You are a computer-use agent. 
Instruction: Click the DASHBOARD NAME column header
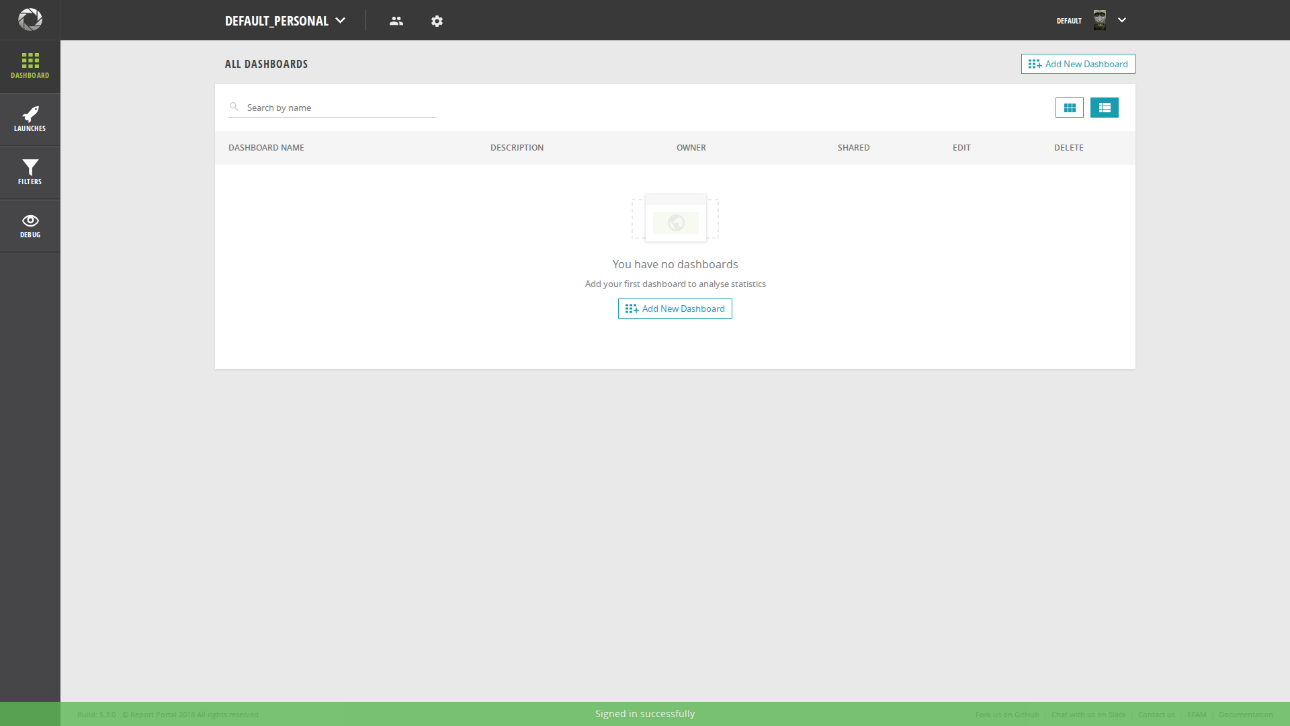click(x=266, y=148)
